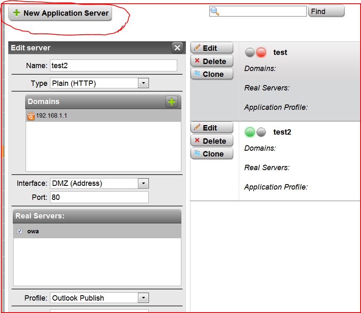Edit the test application server

[x=211, y=48]
